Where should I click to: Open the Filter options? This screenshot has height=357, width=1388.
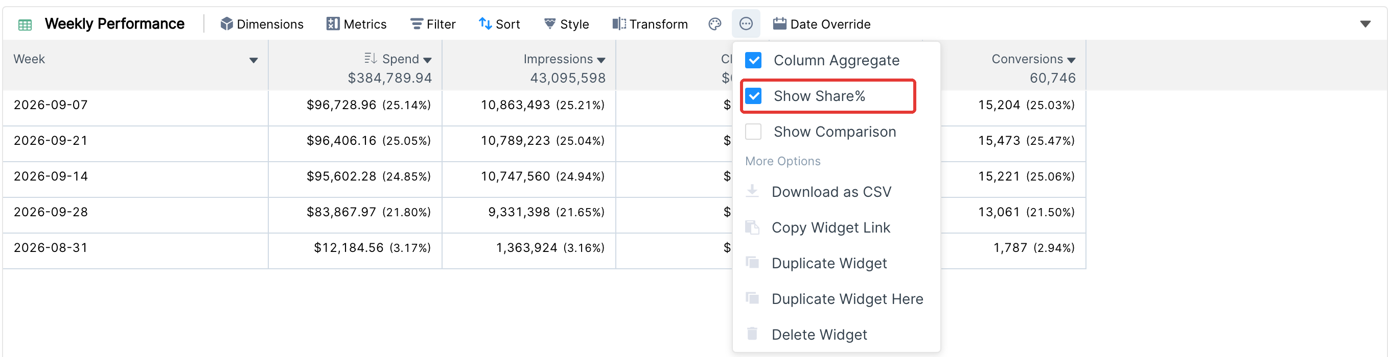(433, 24)
